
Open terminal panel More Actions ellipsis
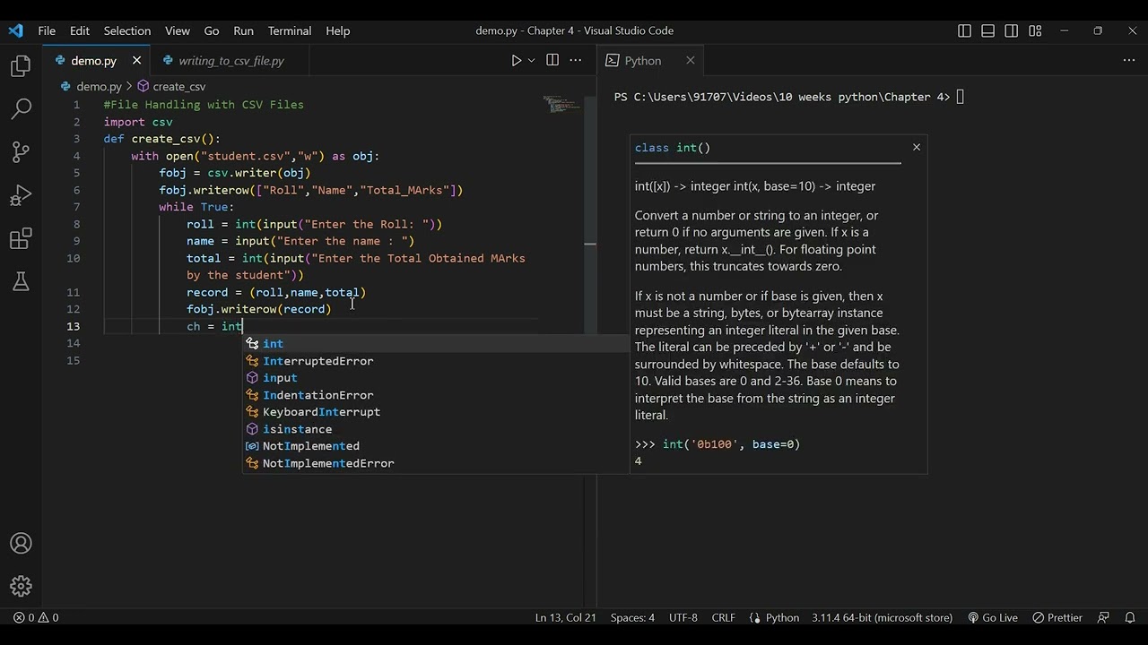(x=1129, y=60)
